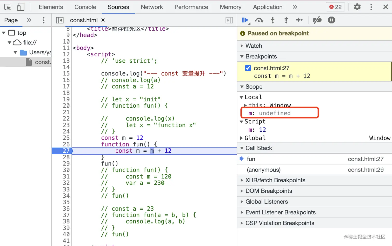Collapse the Local scope
The width and height of the screenshot is (392, 246).
(241, 97)
